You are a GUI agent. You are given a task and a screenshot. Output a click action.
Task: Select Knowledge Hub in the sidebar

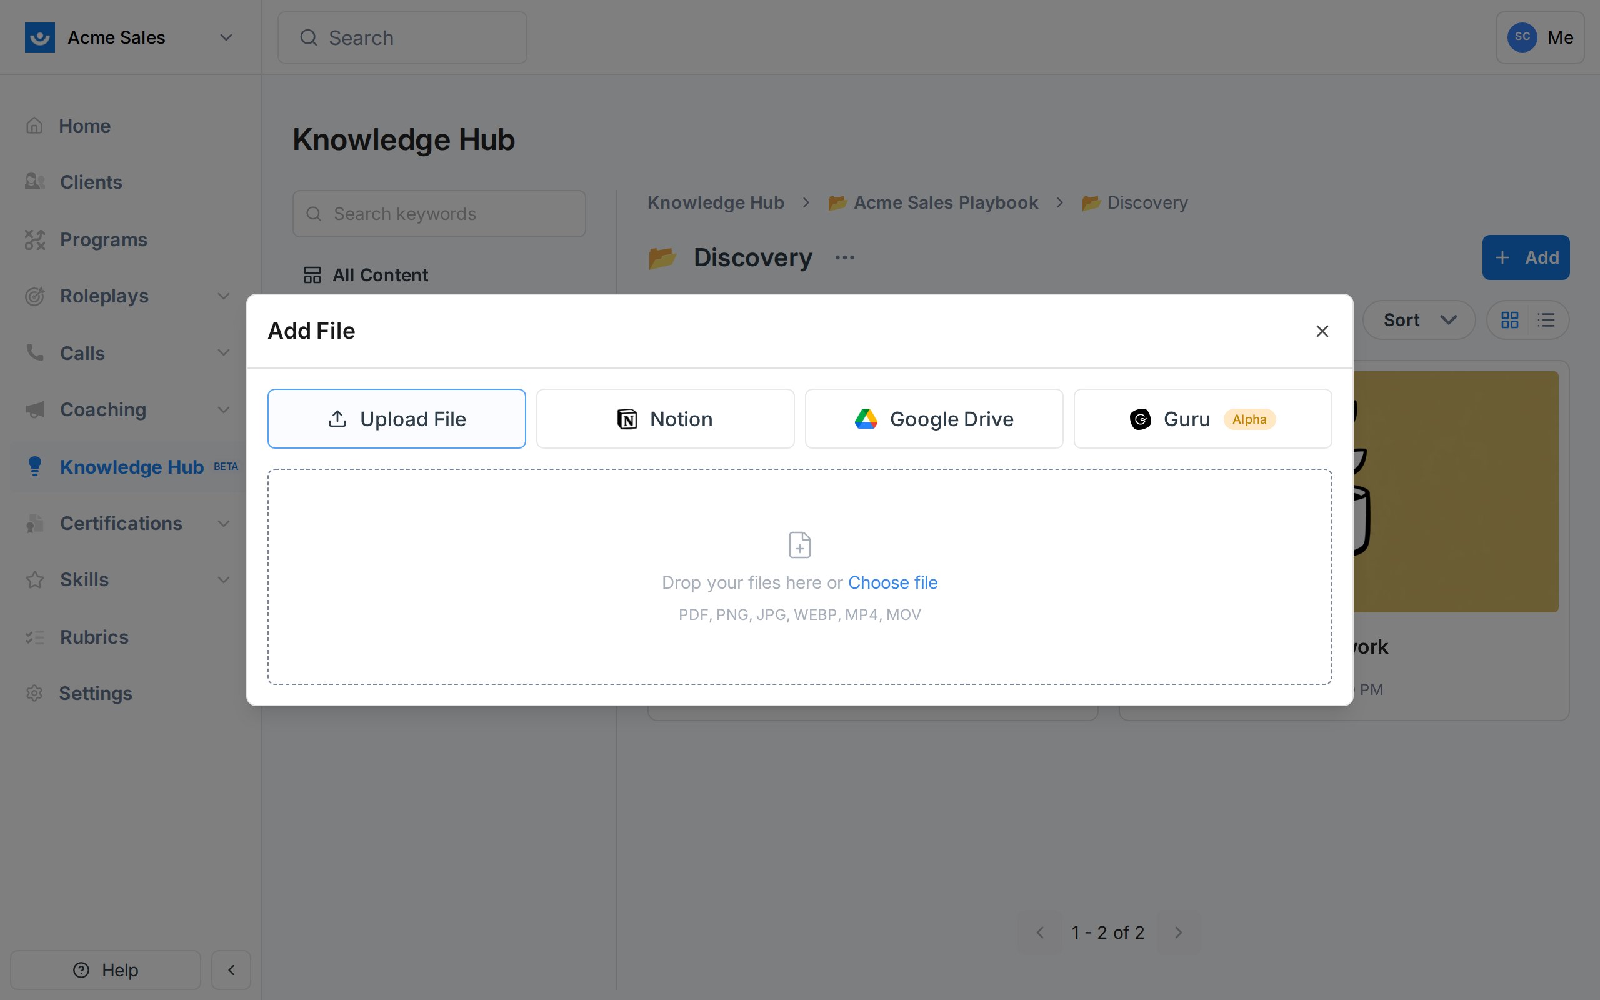point(132,467)
